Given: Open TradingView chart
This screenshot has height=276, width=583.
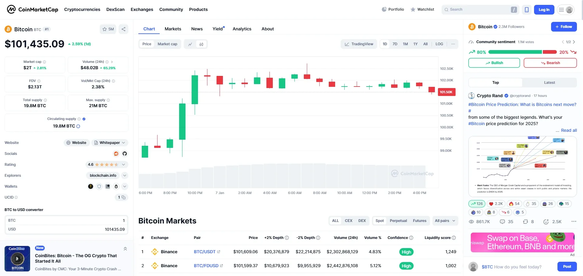Looking at the screenshot, I should (359, 44).
